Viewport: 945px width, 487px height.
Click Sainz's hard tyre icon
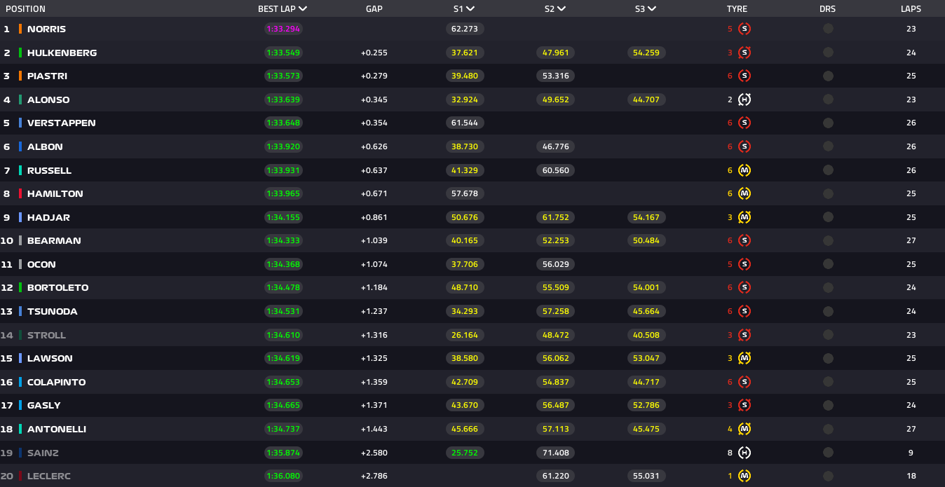point(745,453)
